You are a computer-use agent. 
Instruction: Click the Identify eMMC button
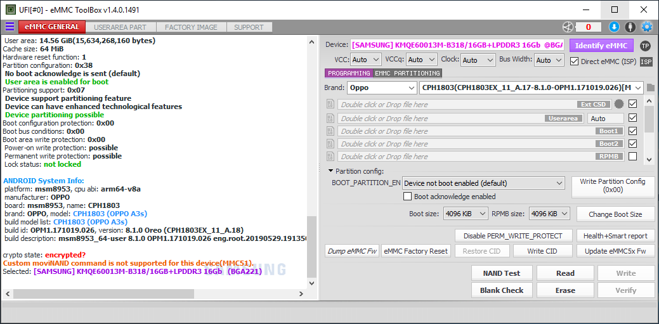(601, 46)
